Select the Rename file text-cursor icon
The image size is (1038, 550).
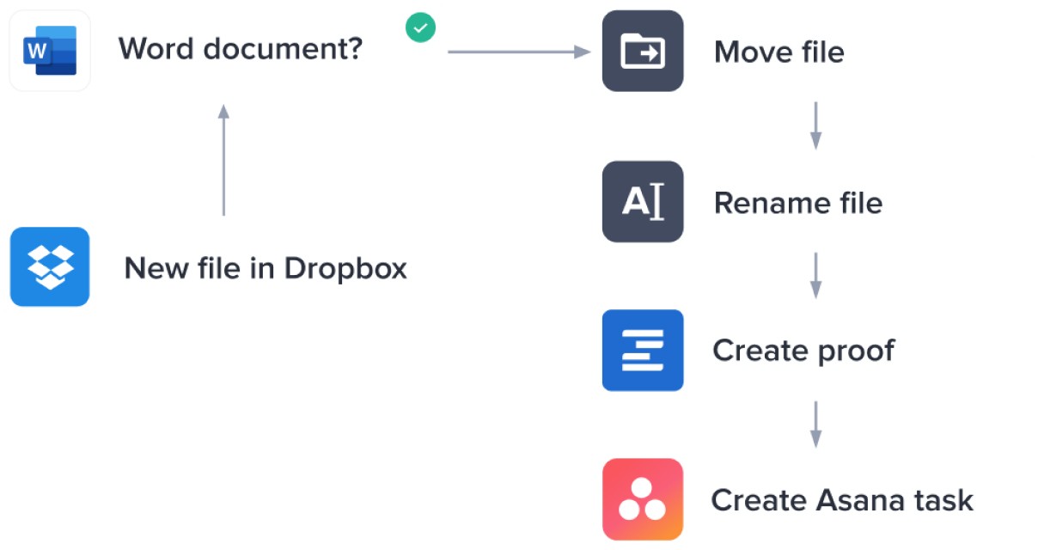point(643,202)
